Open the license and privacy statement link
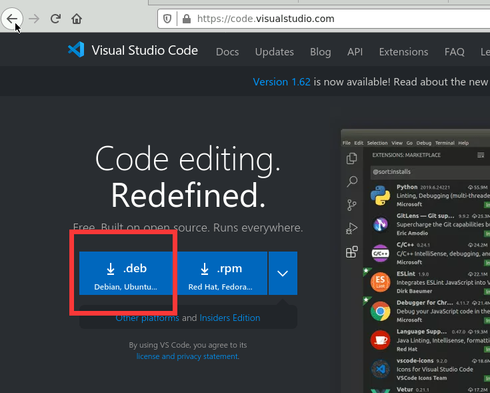The height and width of the screenshot is (393, 490). point(187,356)
